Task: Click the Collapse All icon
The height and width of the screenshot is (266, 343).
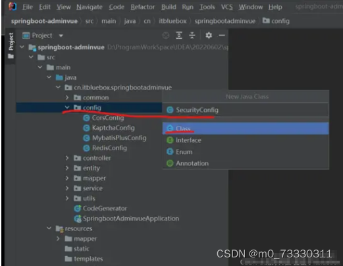Action: (192, 36)
